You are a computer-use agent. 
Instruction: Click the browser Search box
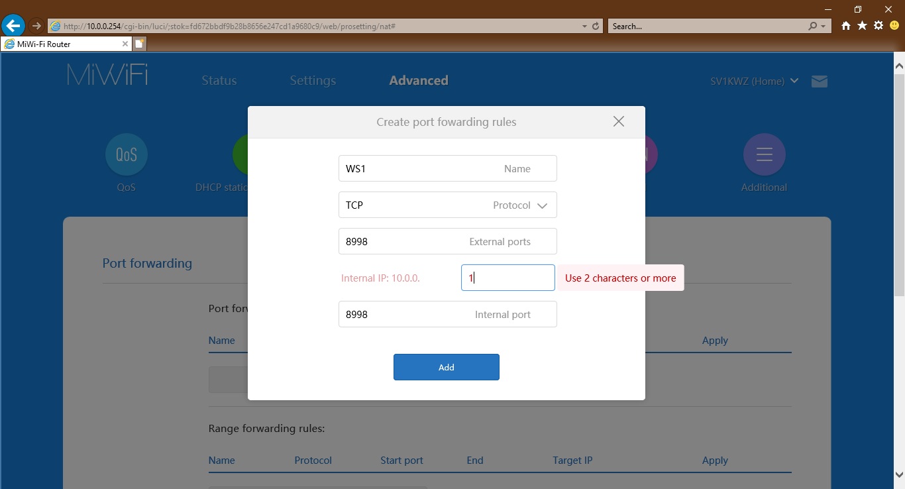[708, 27]
